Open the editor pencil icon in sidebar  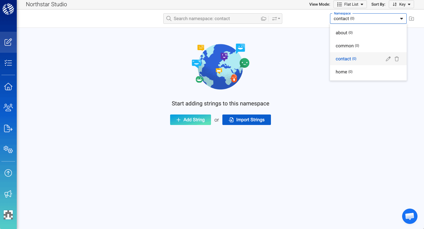(x=8, y=42)
